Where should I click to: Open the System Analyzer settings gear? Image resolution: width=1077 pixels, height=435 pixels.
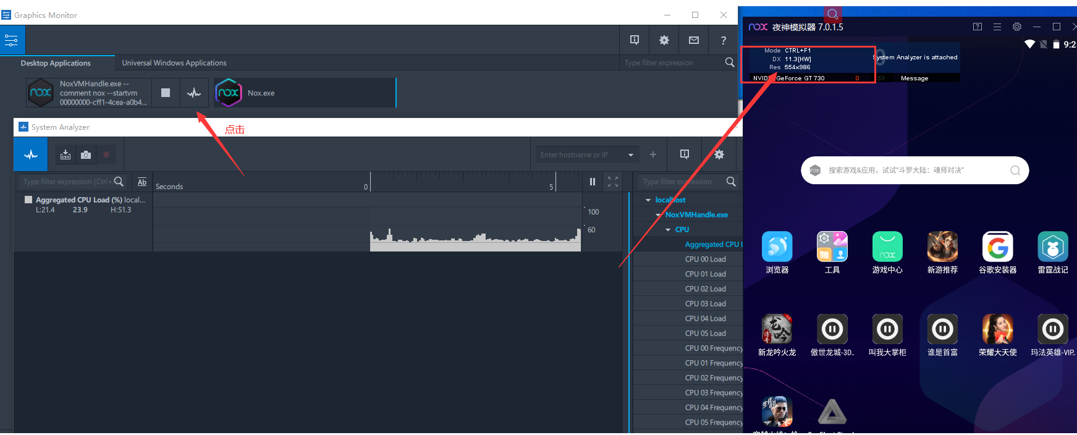point(719,154)
